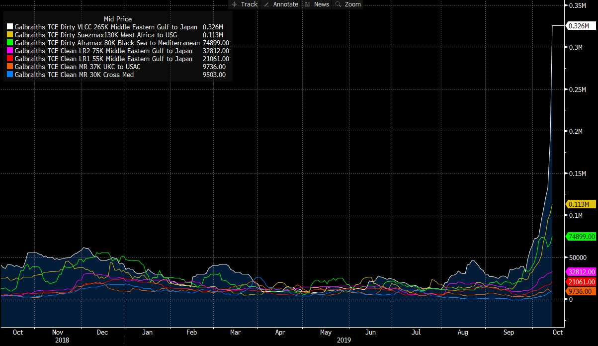Click the Feb label on the time axis
Image resolution: width=598 pixels, height=346 pixels.
[191, 332]
